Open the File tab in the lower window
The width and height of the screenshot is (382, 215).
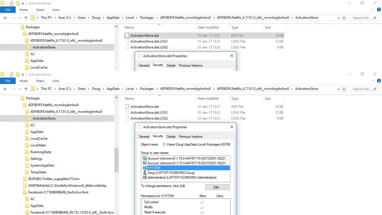tap(8, 81)
